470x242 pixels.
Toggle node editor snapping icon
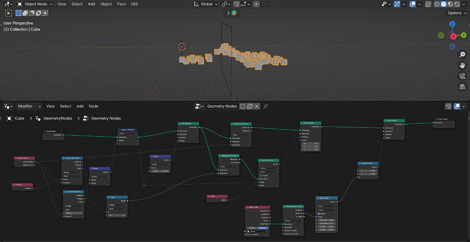point(448,106)
